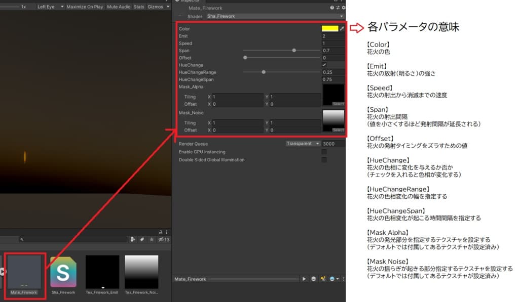This screenshot has height=302, width=519.
Task: Open the preview environment sphere dropdown
Action: (x=334, y=279)
